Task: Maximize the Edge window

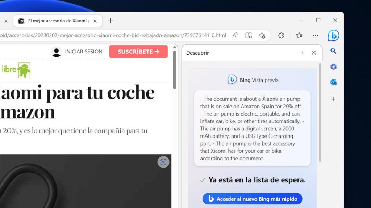Action: [x=318, y=20]
